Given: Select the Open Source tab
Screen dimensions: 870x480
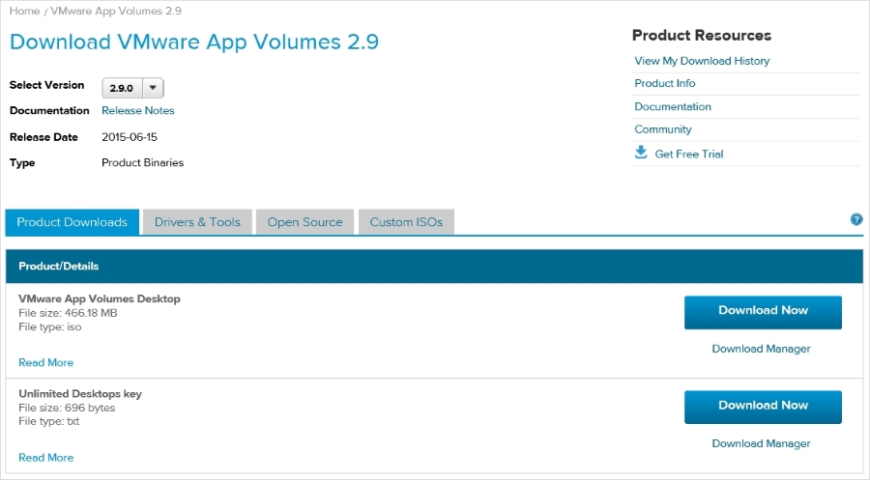Looking at the screenshot, I should 304,222.
